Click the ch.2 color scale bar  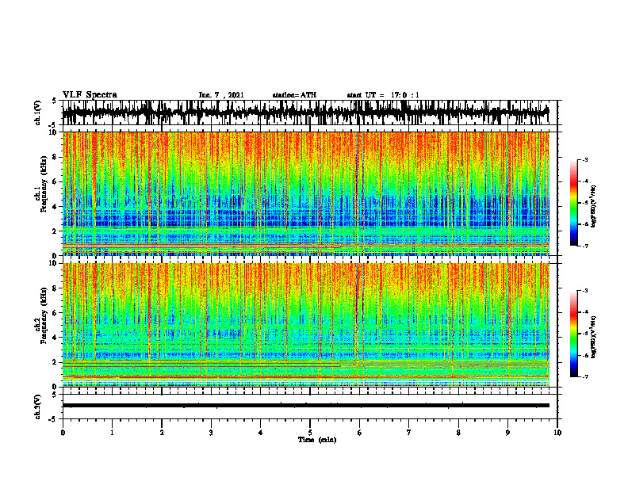click(x=573, y=334)
